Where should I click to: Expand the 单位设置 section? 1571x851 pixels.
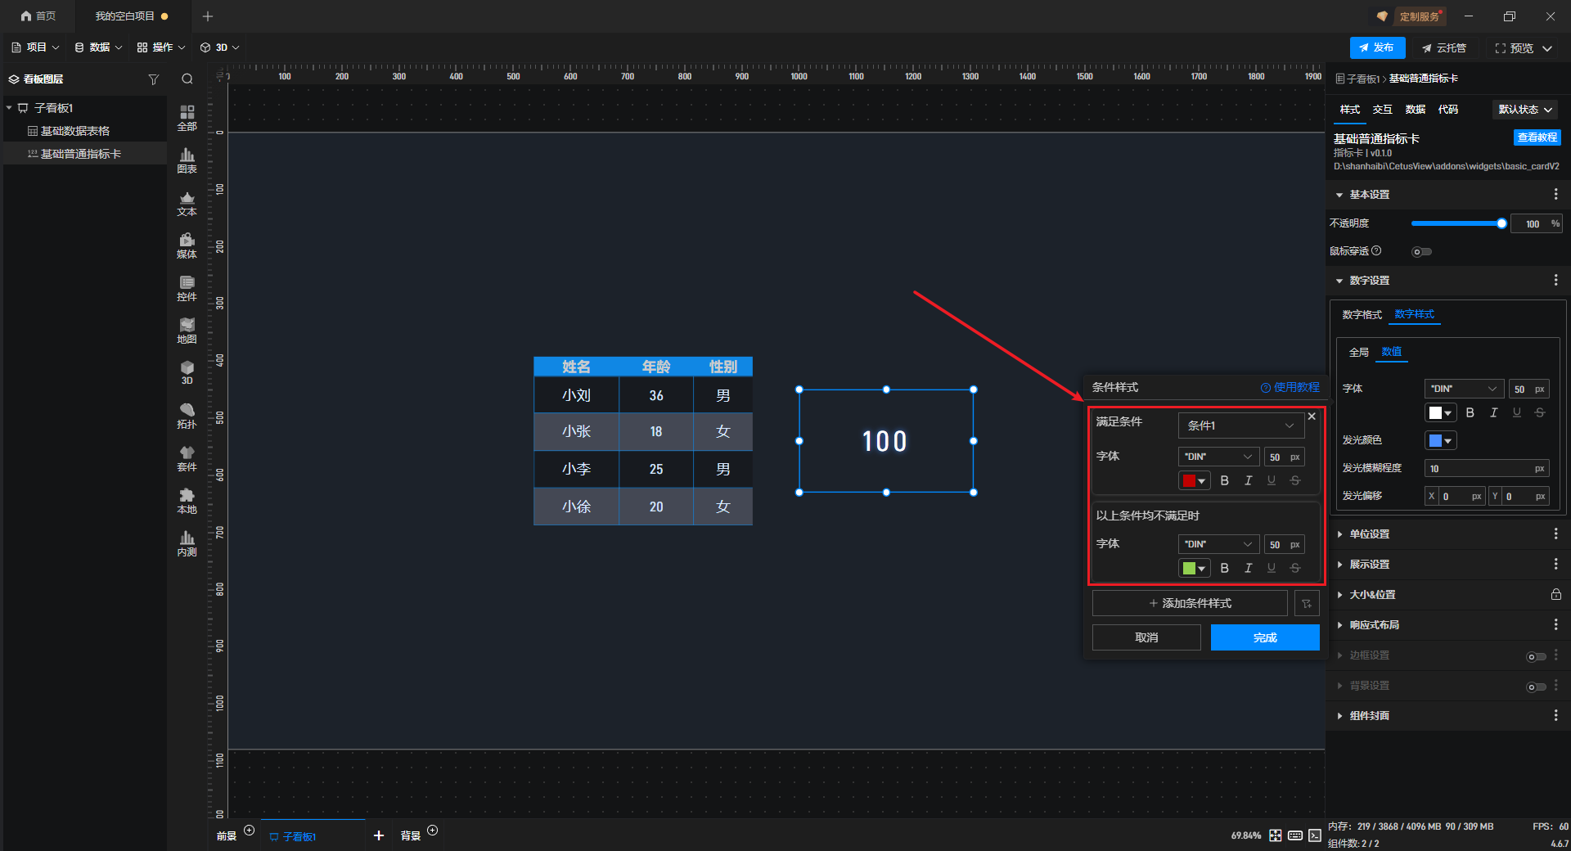[1369, 534]
